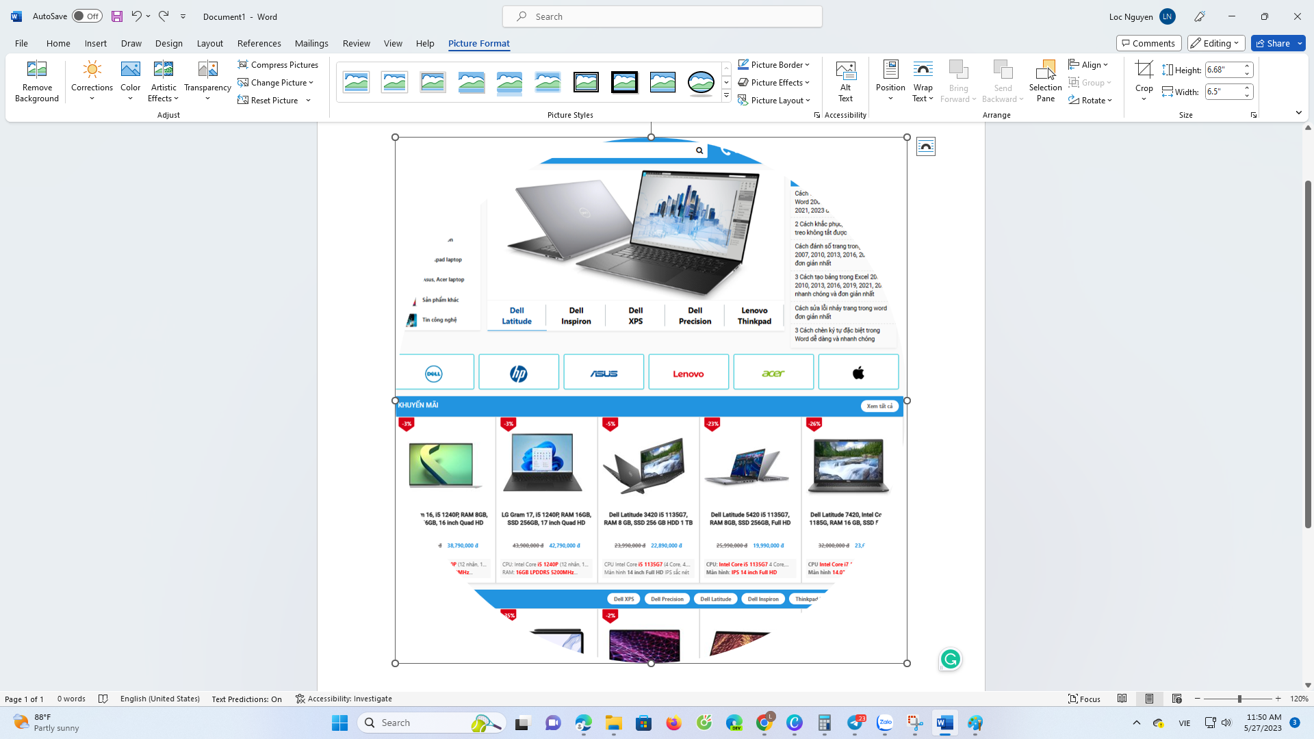
Task: Open Position layout options
Action: coord(890,81)
